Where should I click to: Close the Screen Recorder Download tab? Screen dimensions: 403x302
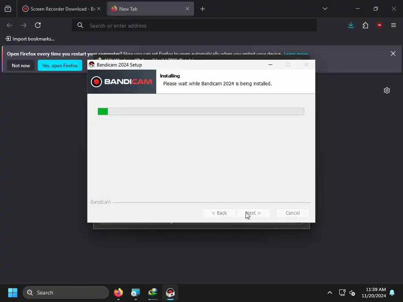point(98,9)
